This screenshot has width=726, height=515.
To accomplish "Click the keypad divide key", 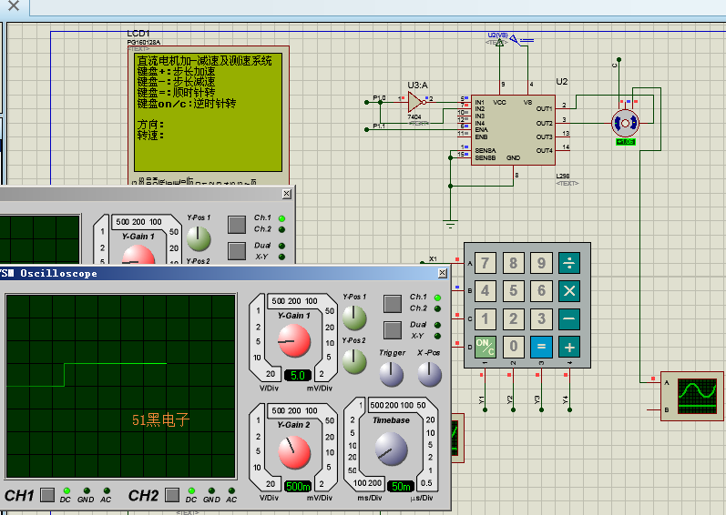I will pos(569,263).
